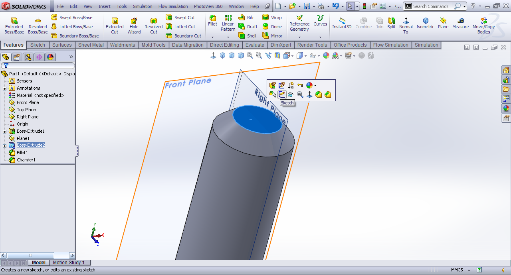Viewport: 511px width, 275px height.
Task: Open Appearances in the context toolbar
Action: click(x=309, y=85)
